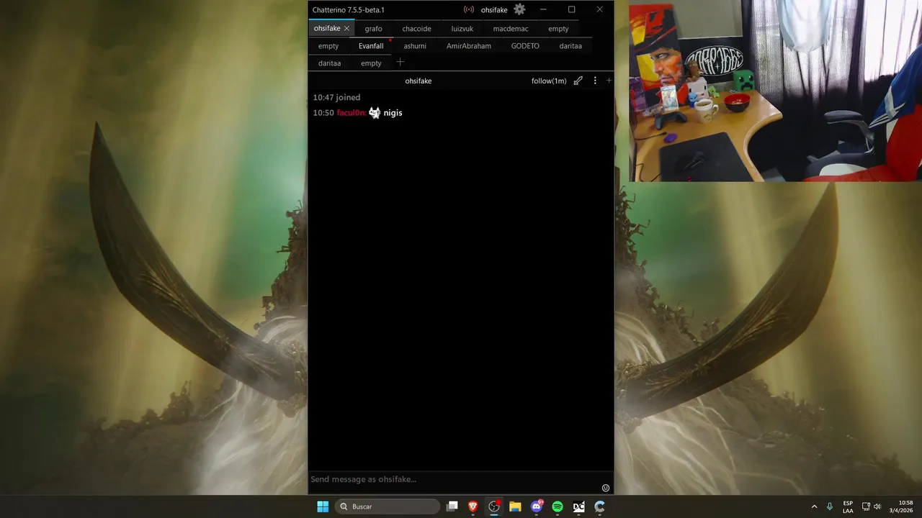
Task: Launch Brave browser from the taskbar
Action: tap(473, 506)
